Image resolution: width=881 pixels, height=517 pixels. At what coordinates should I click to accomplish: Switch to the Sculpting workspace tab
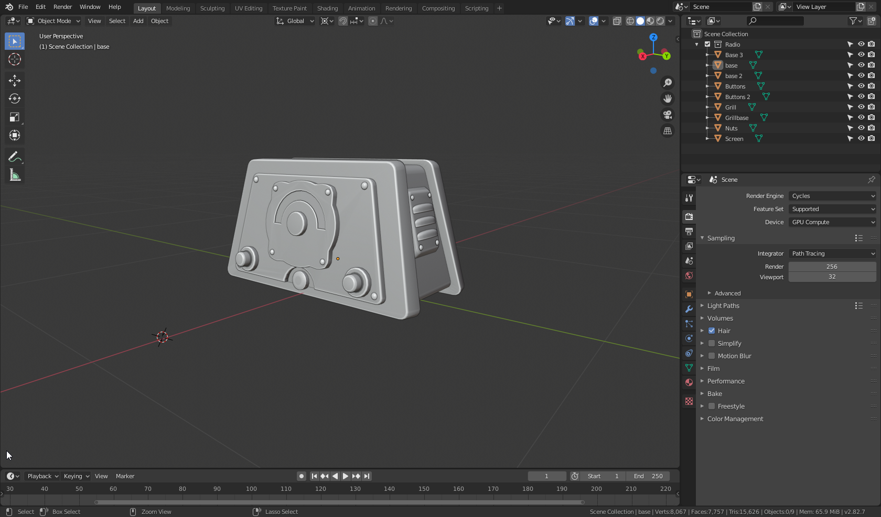(212, 8)
